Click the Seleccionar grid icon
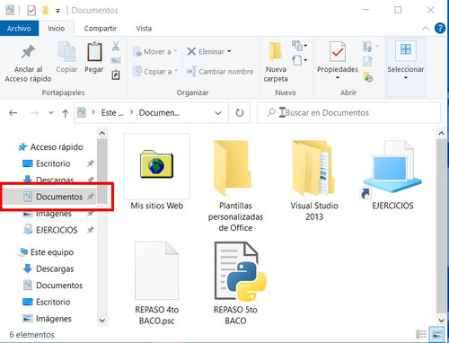The height and width of the screenshot is (343, 449). click(406, 49)
